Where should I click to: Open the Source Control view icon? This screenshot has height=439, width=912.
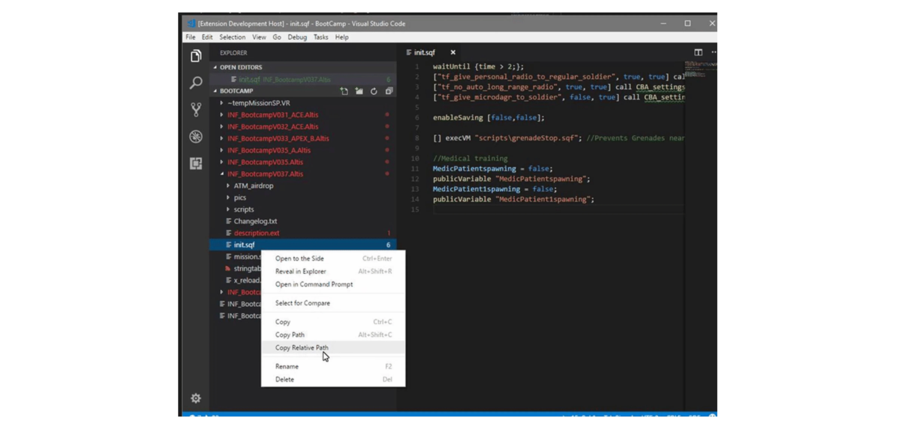click(x=196, y=110)
